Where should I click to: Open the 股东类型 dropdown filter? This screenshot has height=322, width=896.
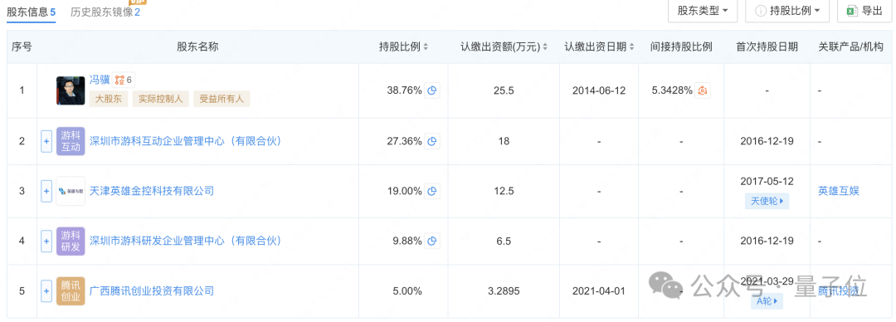[x=703, y=11]
